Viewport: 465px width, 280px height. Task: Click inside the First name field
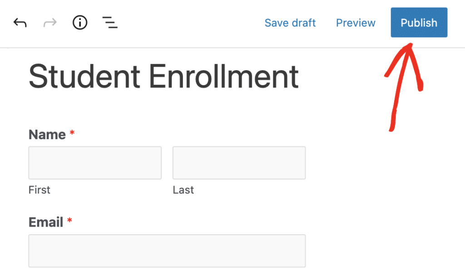(x=95, y=162)
